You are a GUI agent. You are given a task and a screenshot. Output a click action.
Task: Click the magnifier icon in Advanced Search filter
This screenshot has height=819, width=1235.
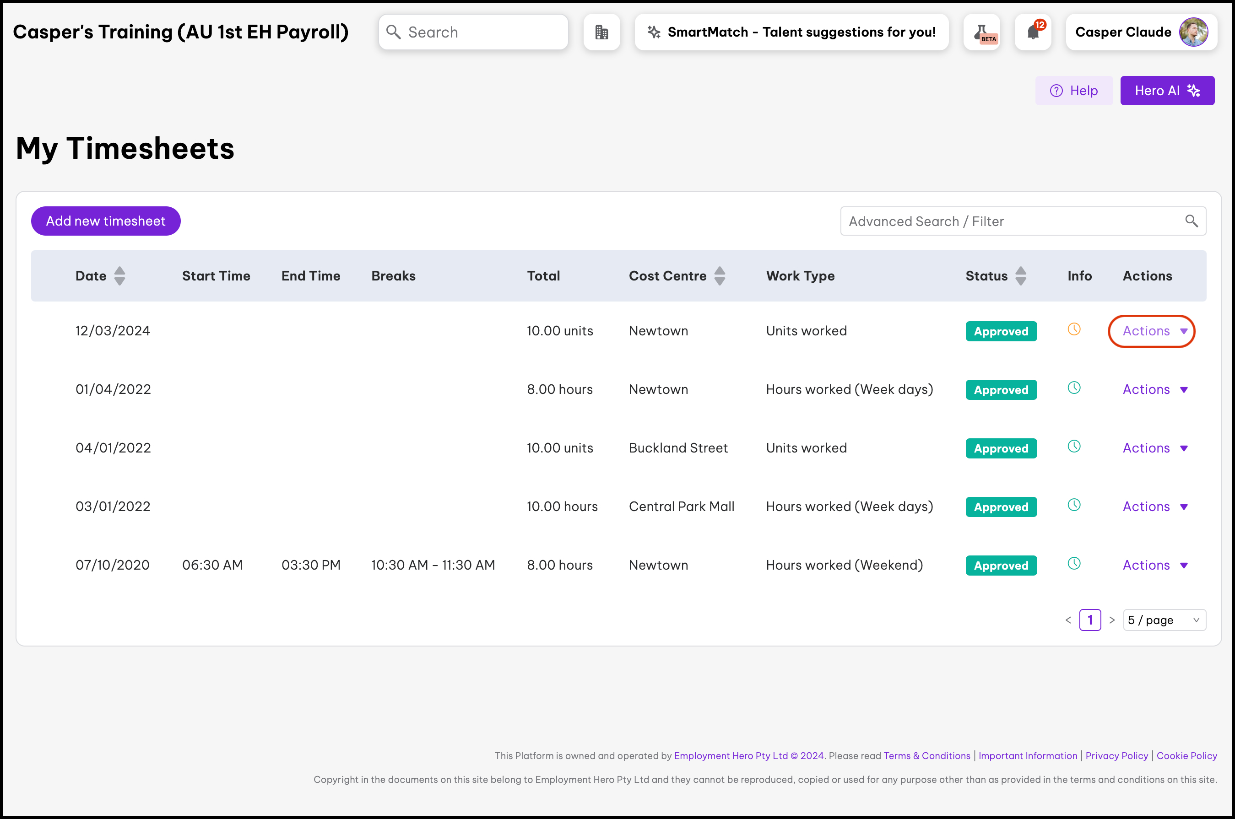pos(1191,221)
